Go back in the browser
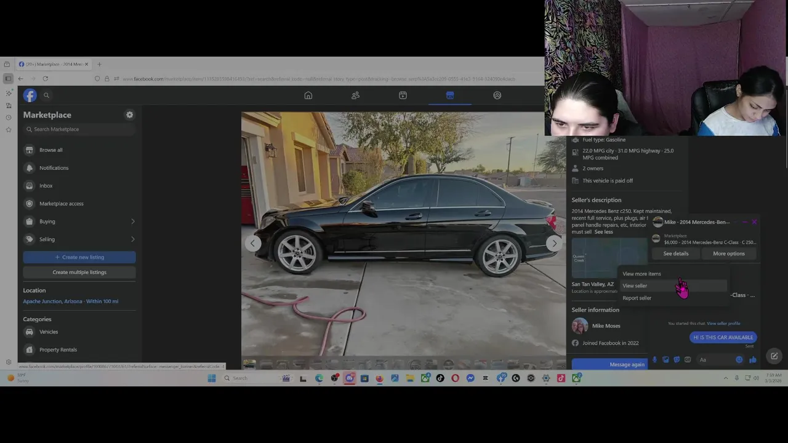Viewport: 788px width, 443px height. (x=20, y=79)
